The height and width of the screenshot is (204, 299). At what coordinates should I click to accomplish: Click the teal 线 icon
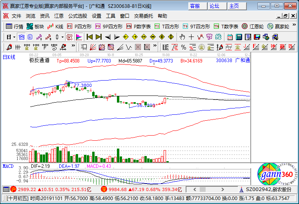218,37
